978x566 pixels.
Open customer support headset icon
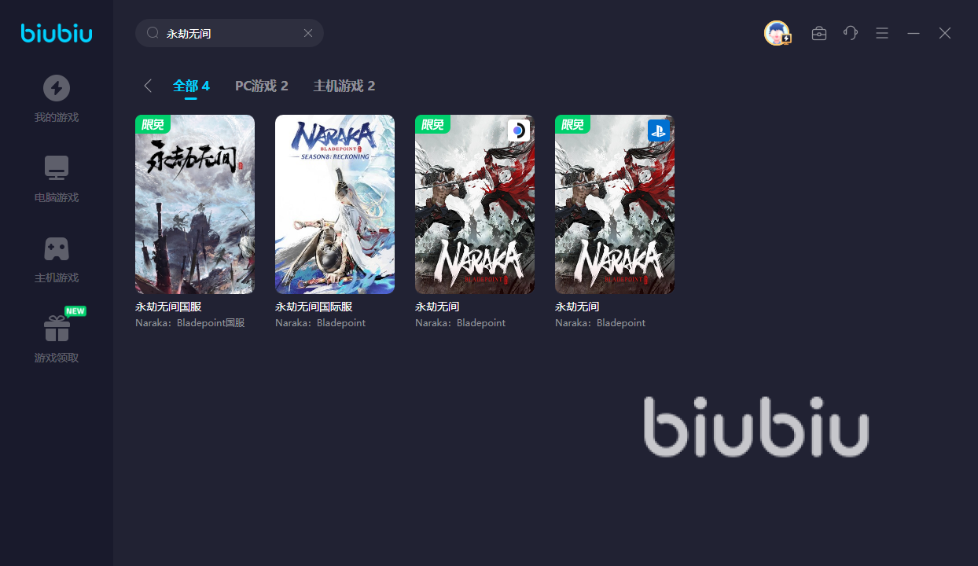[851, 33]
